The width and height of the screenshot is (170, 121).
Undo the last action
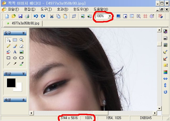pos(36,16)
